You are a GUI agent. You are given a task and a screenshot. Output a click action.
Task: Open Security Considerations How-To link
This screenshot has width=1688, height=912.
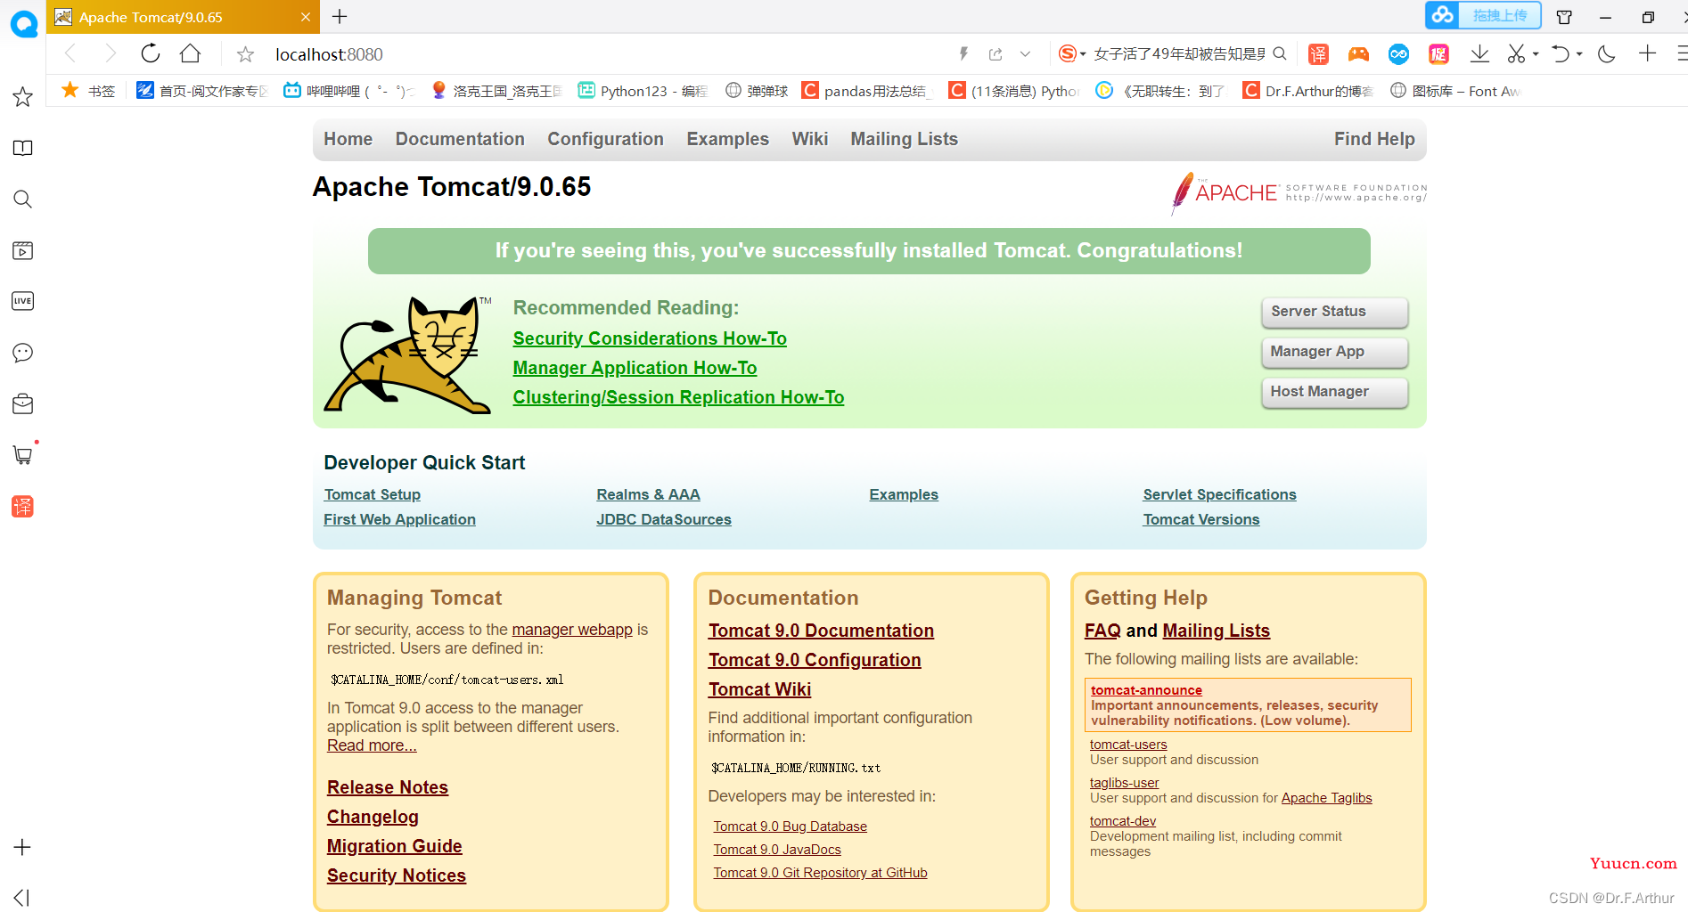[650, 338]
